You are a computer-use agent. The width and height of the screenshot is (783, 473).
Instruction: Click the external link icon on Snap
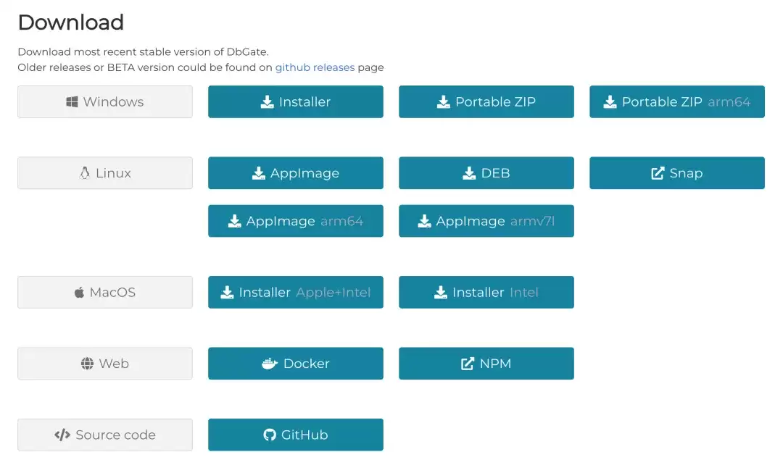(658, 173)
